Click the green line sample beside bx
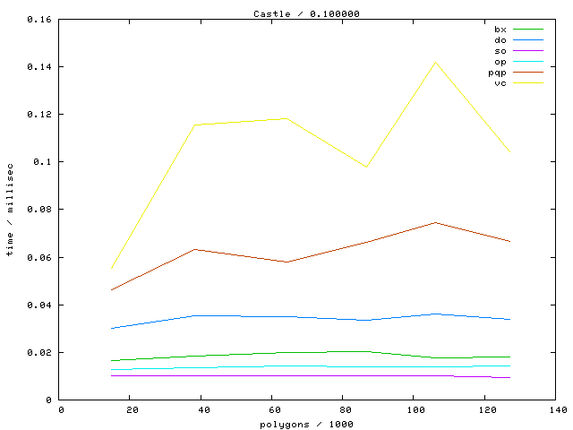 (x=528, y=30)
